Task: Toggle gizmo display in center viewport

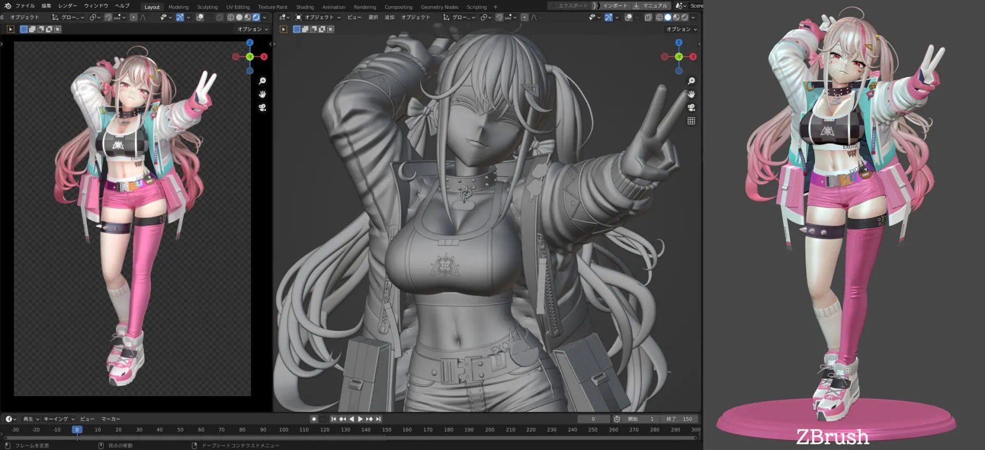Action: [608, 17]
